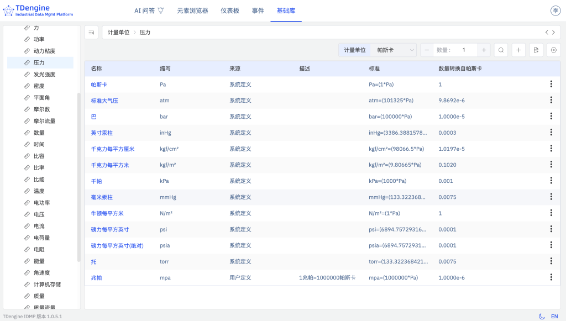Open the 事件 tab in the top navigation
The height and width of the screenshot is (321, 566).
pyautogui.click(x=258, y=10)
